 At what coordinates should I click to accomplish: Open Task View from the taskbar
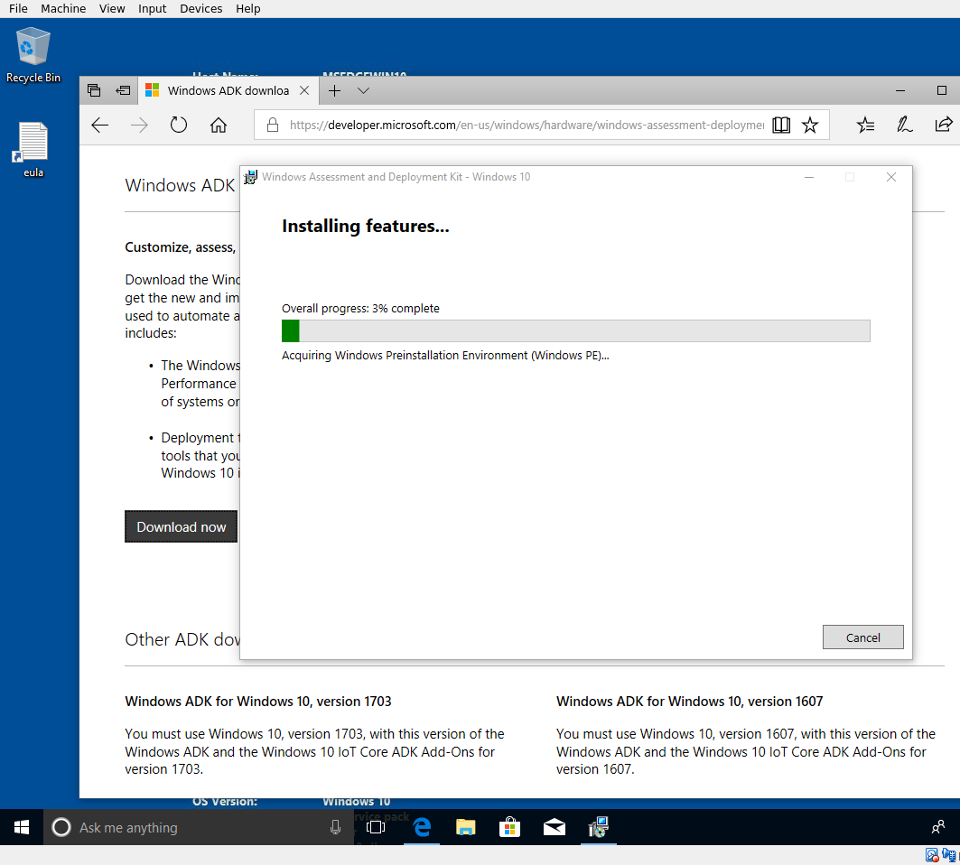point(376,828)
